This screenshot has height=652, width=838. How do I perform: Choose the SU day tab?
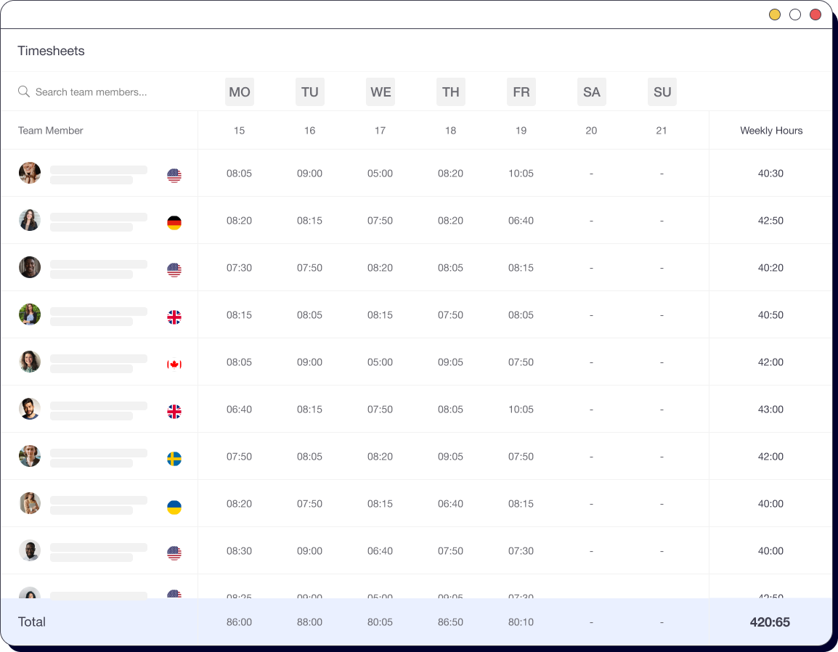coord(662,92)
